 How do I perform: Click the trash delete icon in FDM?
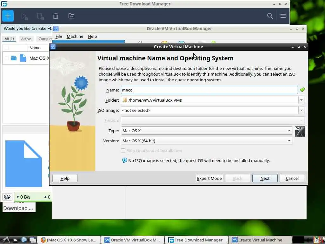coord(55,16)
